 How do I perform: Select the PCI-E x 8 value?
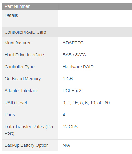tap(72, 91)
